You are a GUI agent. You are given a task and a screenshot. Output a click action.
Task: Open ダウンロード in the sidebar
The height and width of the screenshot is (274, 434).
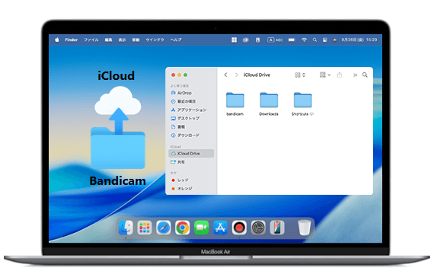pyautogui.click(x=185, y=135)
